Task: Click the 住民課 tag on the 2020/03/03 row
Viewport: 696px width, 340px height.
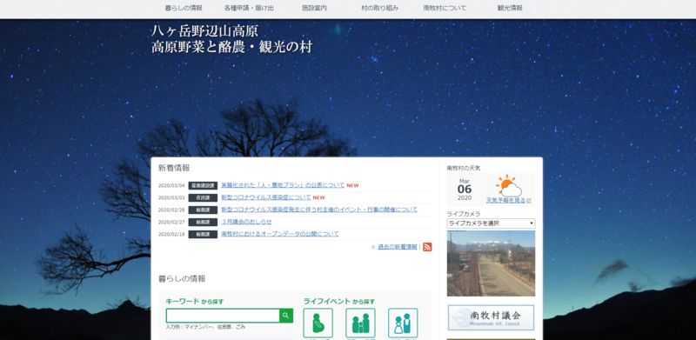Action: pos(203,197)
